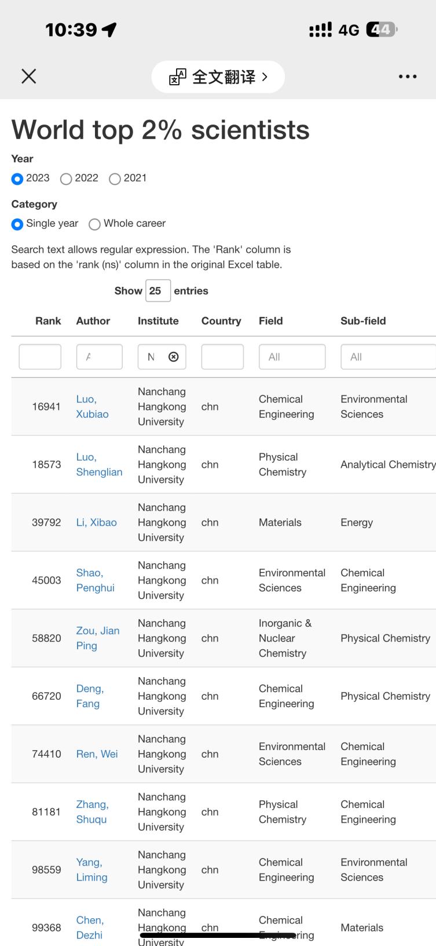Clear the Institute filter text
Image resolution: width=436 pixels, height=946 pixels.
point(173,357)
